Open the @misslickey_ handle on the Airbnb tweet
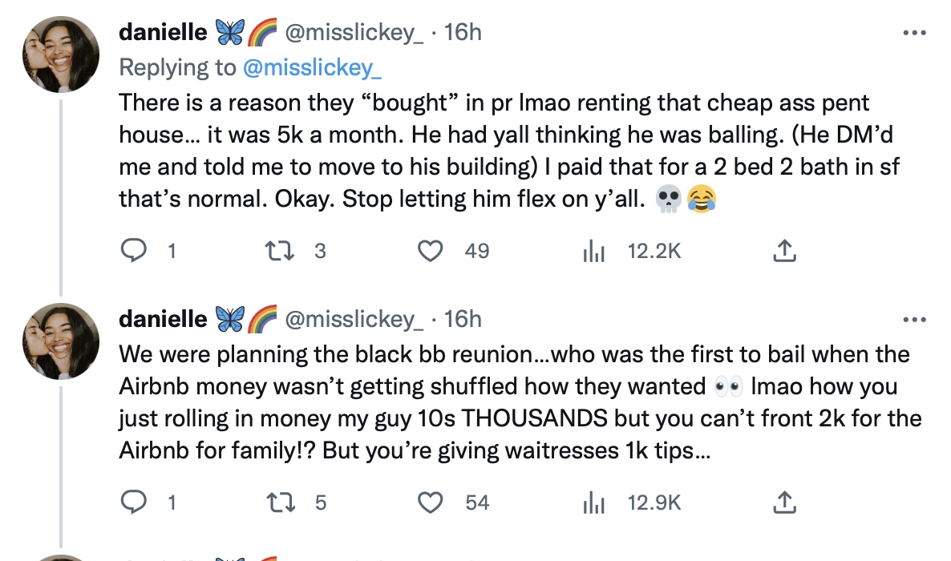This screenshot has width=951, height=561. point(354,319)
